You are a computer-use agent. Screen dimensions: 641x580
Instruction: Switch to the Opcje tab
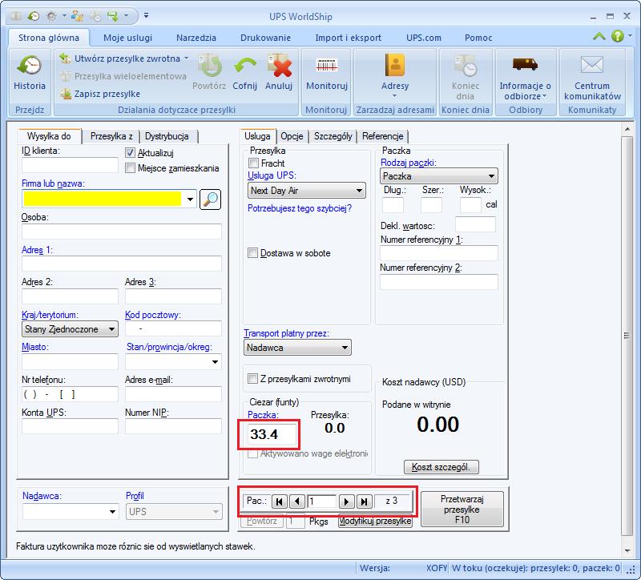click(292, 136)
